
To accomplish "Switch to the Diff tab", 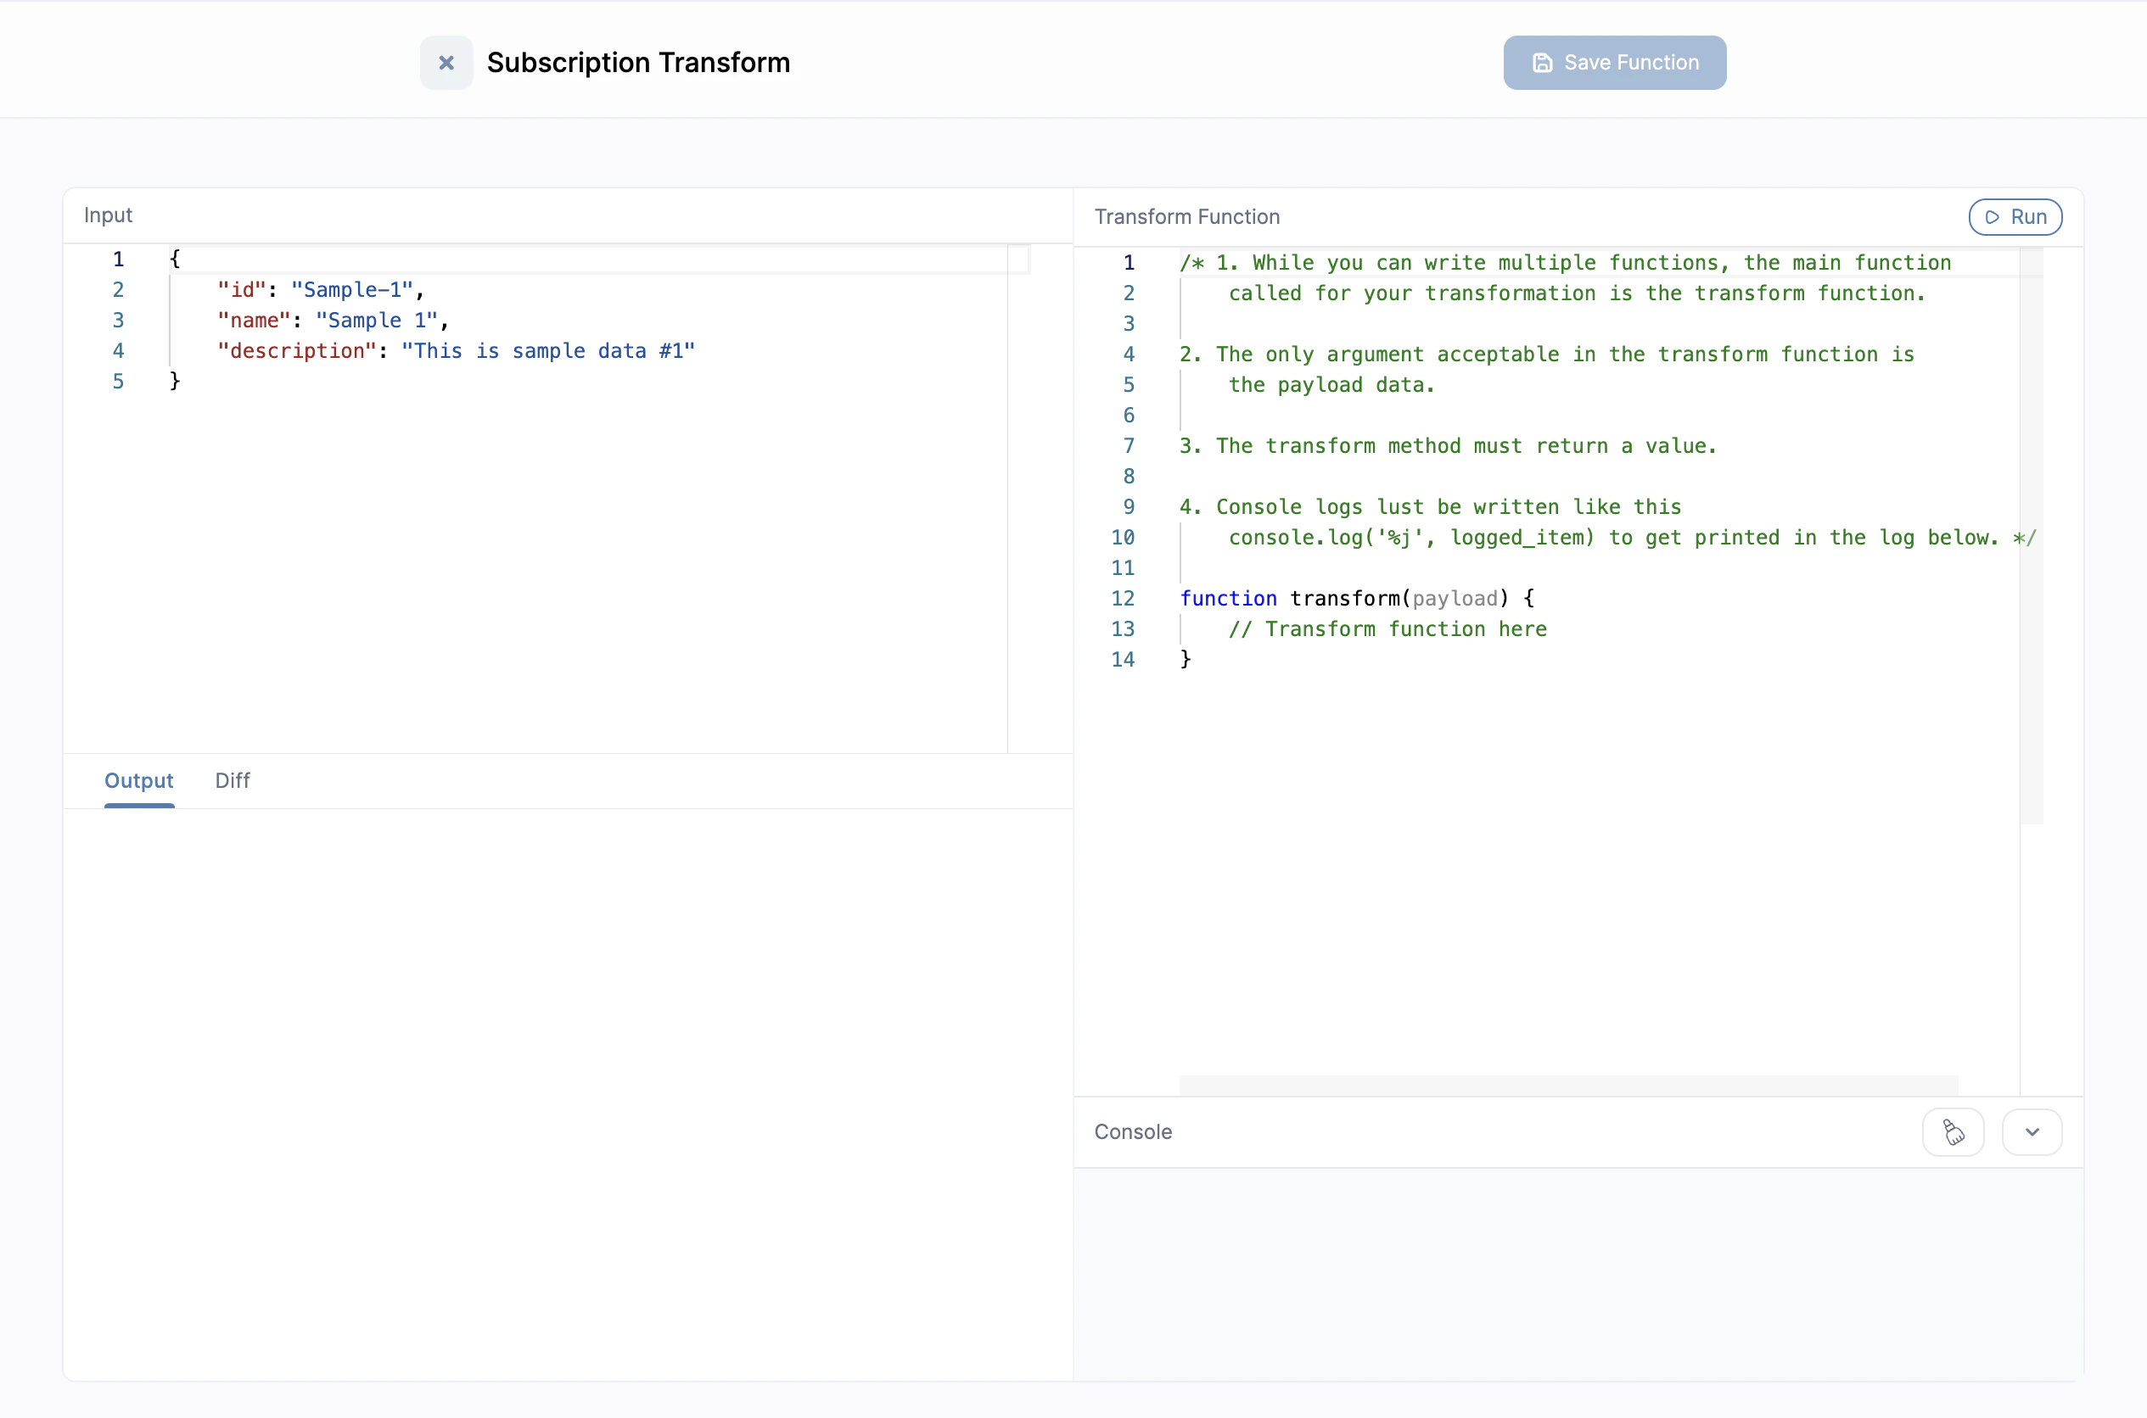I will (232, 781).
